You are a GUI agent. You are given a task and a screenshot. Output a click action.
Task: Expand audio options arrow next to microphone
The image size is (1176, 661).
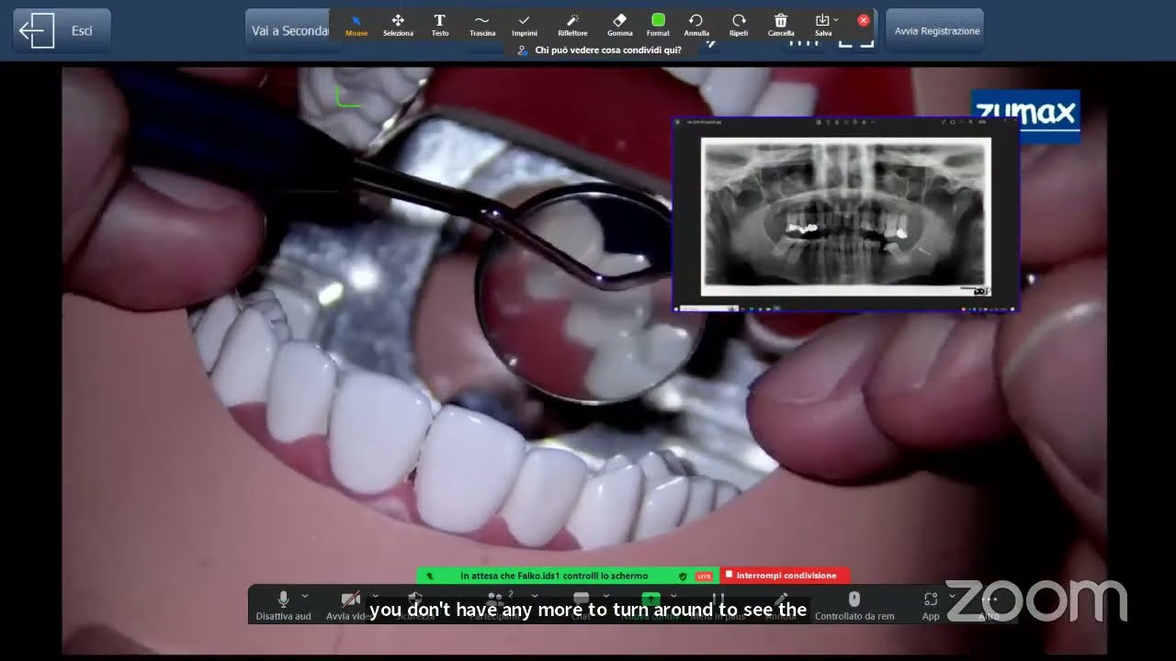(x=305, y=597)
